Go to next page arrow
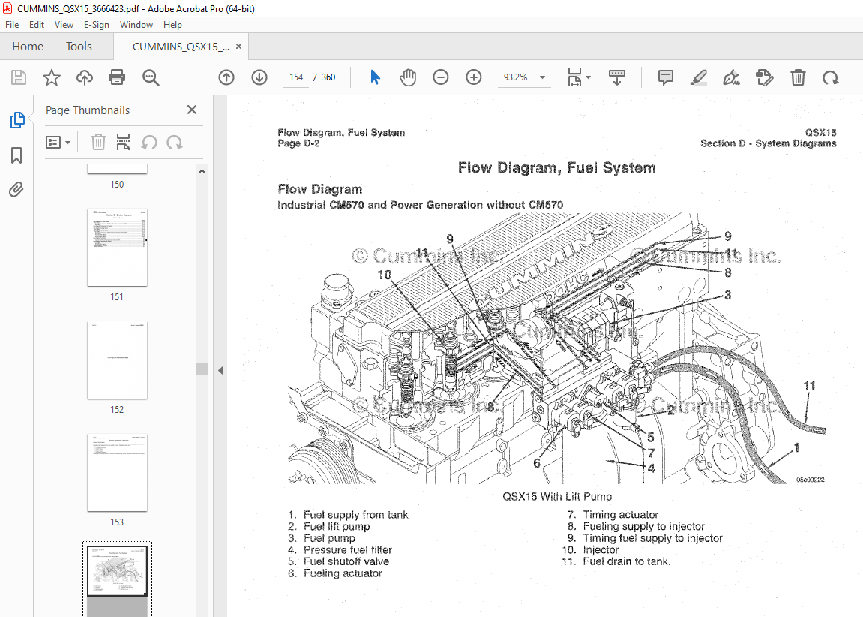The width and height of the screenshot is (863, 617). point(259,77)
